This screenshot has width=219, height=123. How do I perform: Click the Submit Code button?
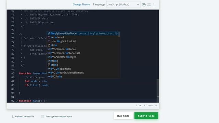[x=146, y=116]
